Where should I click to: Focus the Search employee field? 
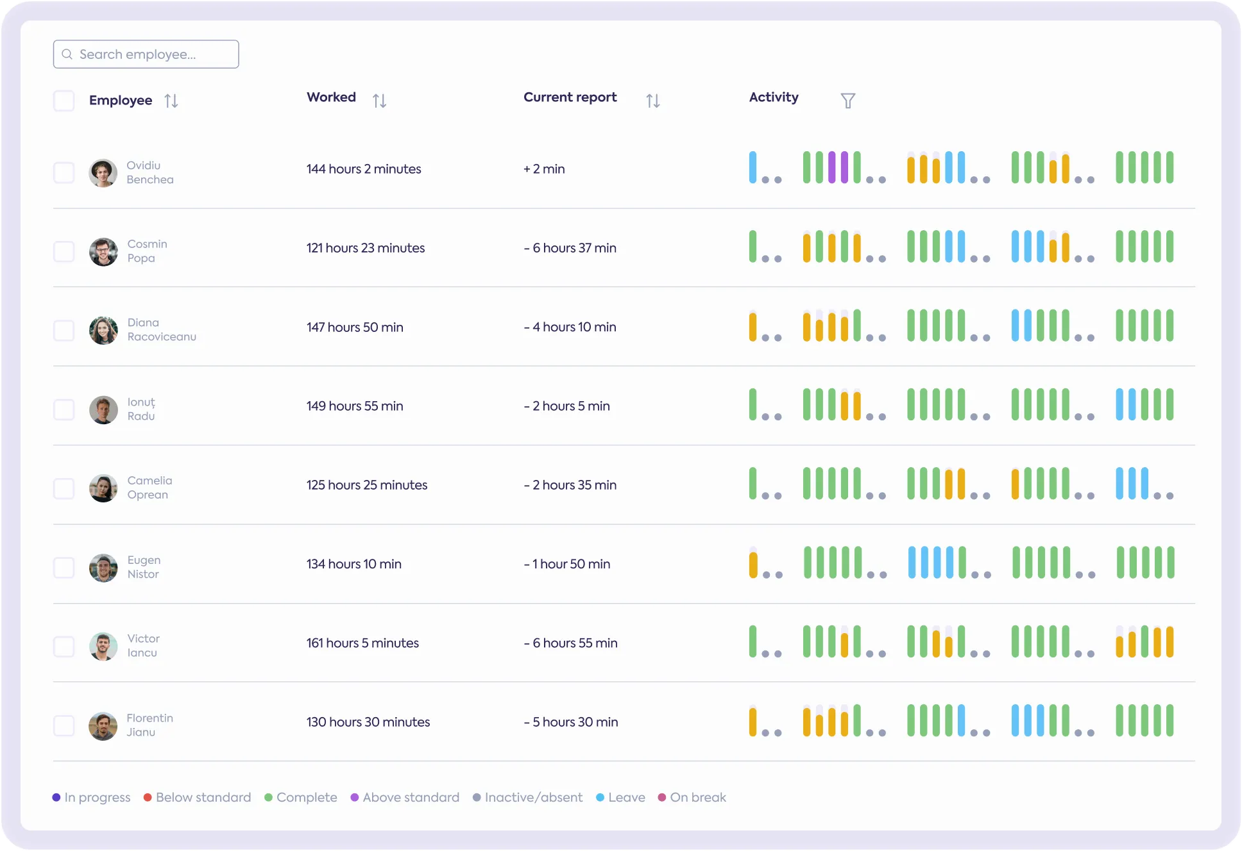[146, 54]
